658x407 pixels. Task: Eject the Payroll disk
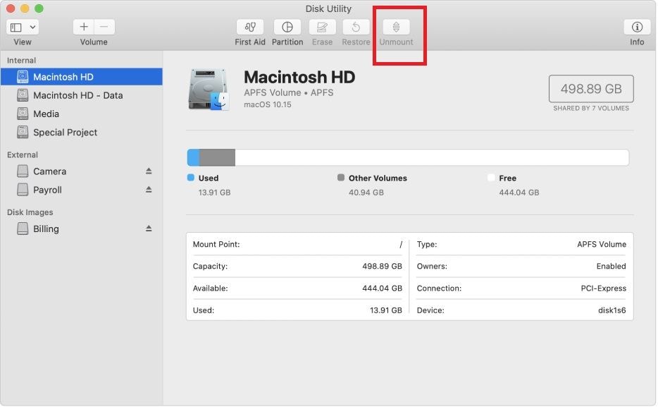[x=149, y=190]
